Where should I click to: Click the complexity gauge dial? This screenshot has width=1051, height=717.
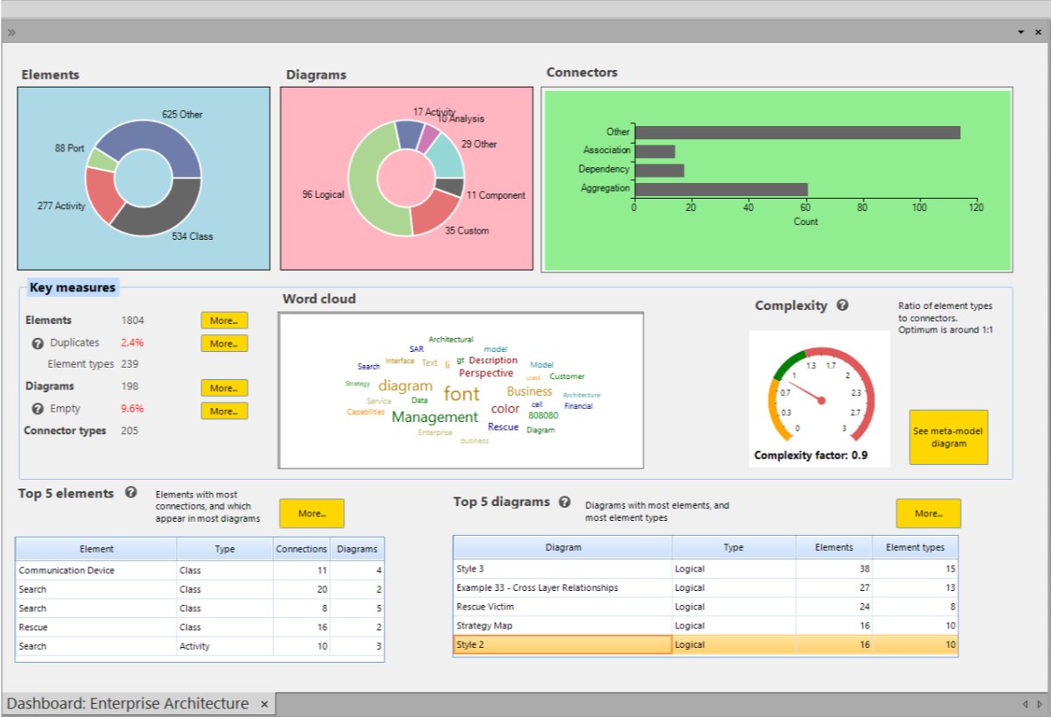click(x=821, y=398)
